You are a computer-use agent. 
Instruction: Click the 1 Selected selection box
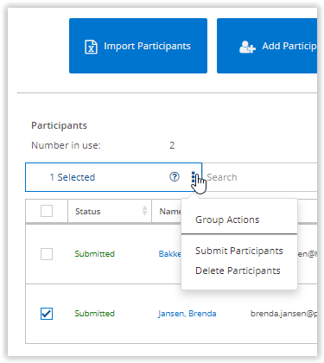113,177
